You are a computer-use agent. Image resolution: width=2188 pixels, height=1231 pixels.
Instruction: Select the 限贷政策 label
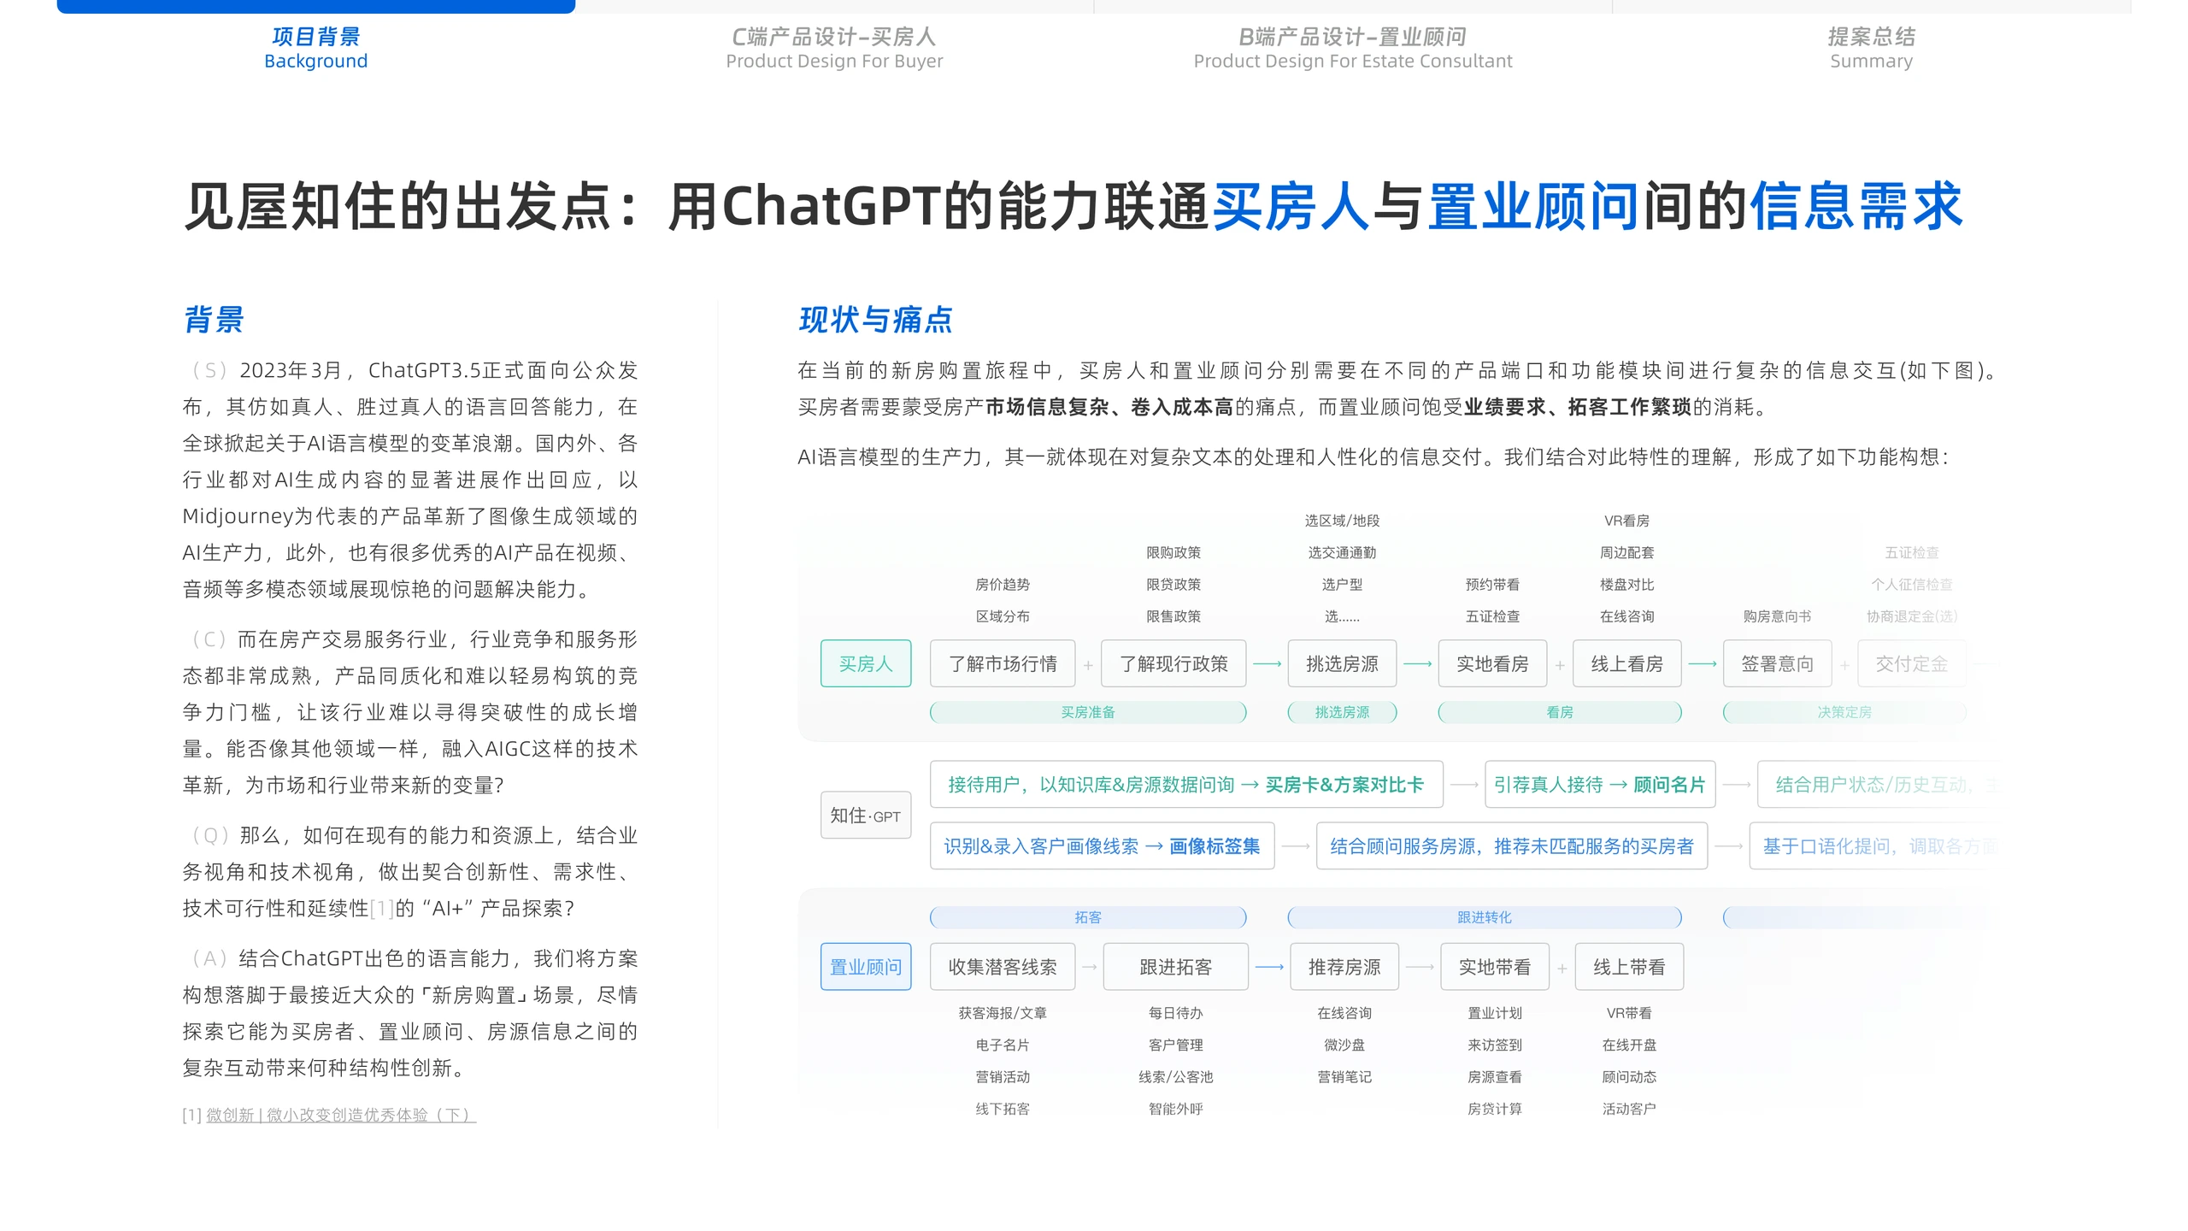tap(1173, 585)
